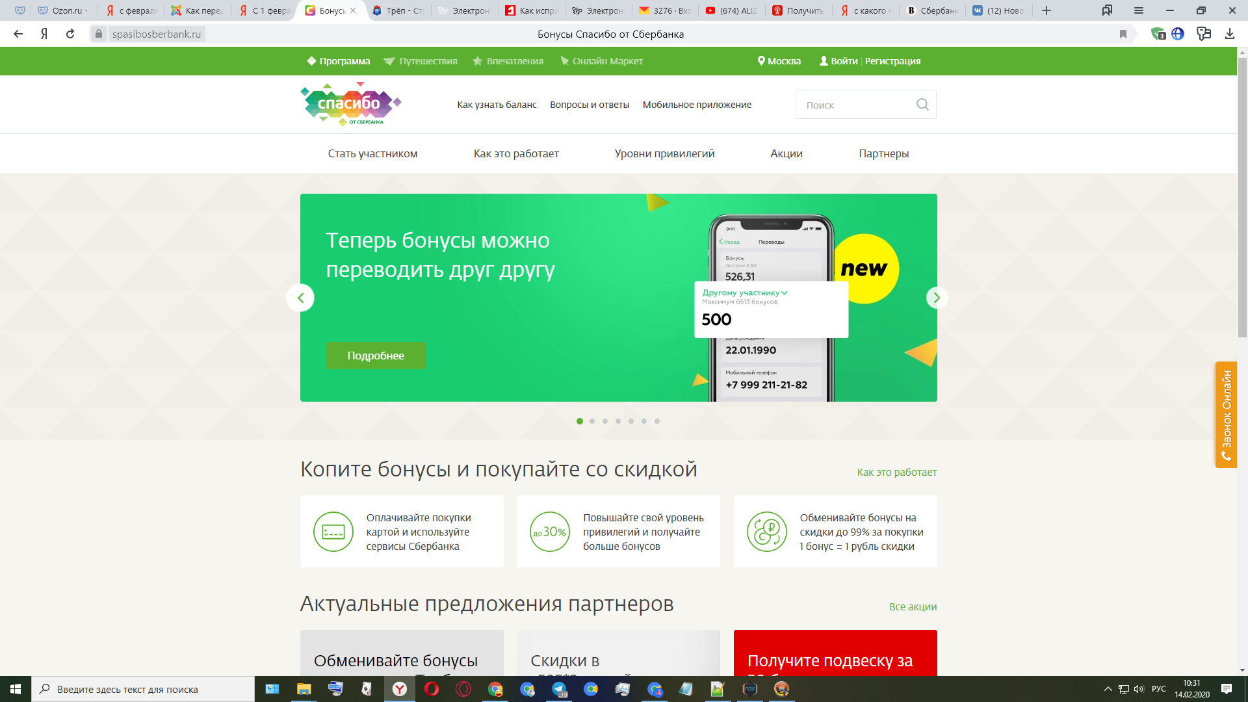Bookmark this page using the address bar flag
Image resolution: width=1248 pixels, height=702 pixels.
tap(1123, 34)
